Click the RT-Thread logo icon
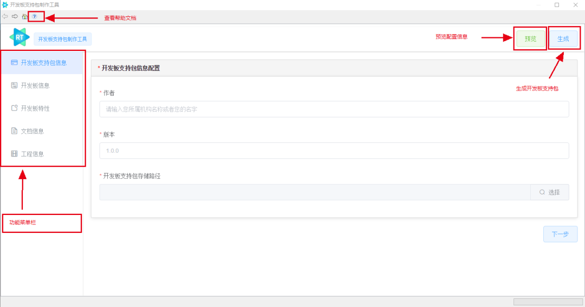 coord(19,37)
